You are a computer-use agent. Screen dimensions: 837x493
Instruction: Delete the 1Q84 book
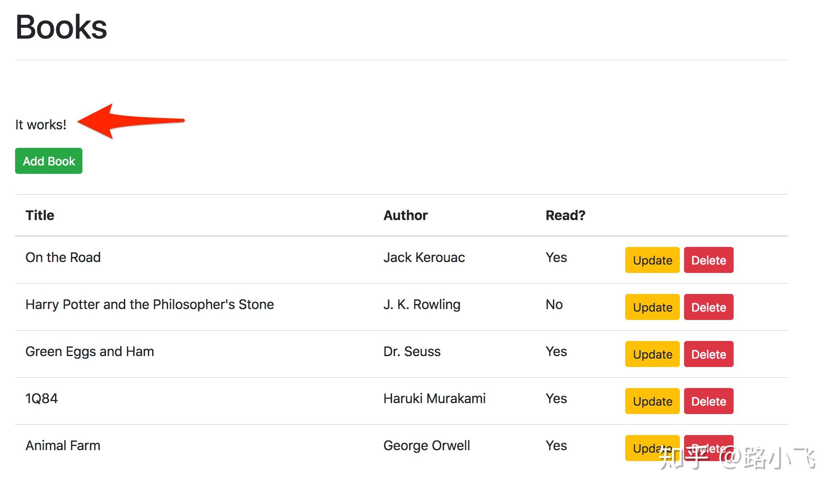(708, 401)
